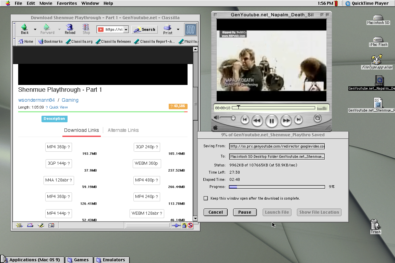Click the Saving From URL field
The image size is (395, 263).
(277, 146)
